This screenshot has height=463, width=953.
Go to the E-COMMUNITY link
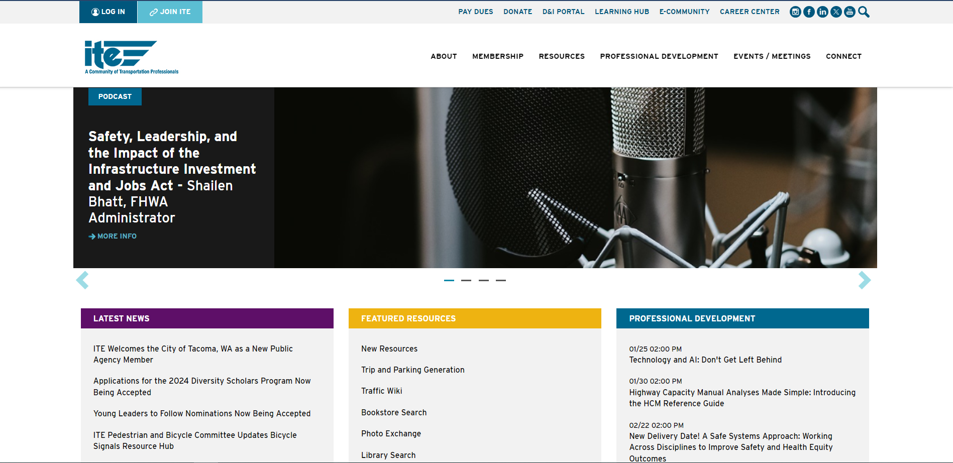click(x=685, y=12)
